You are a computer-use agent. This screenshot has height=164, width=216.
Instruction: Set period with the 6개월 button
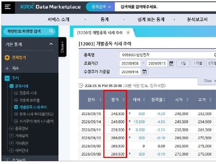tap(211, 63)
